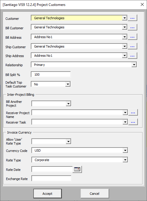Viewport: 147px width, 201px height.
Task: Click the Cancel button
Action: [x=95, y=194]
